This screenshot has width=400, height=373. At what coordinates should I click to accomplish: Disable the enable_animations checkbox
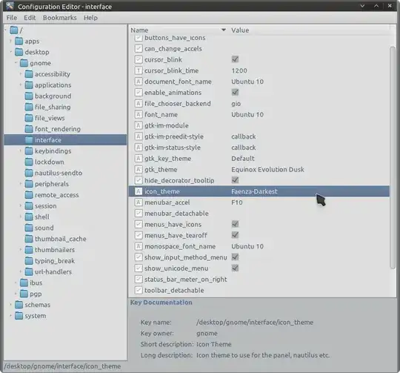[x=235, y=93]
